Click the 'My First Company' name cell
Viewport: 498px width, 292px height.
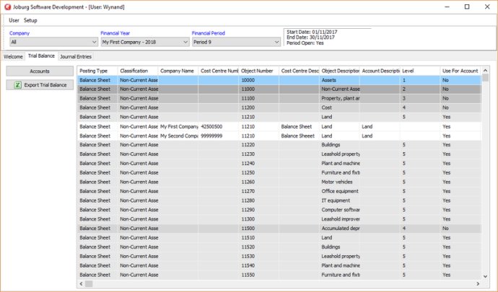point(178,126)
